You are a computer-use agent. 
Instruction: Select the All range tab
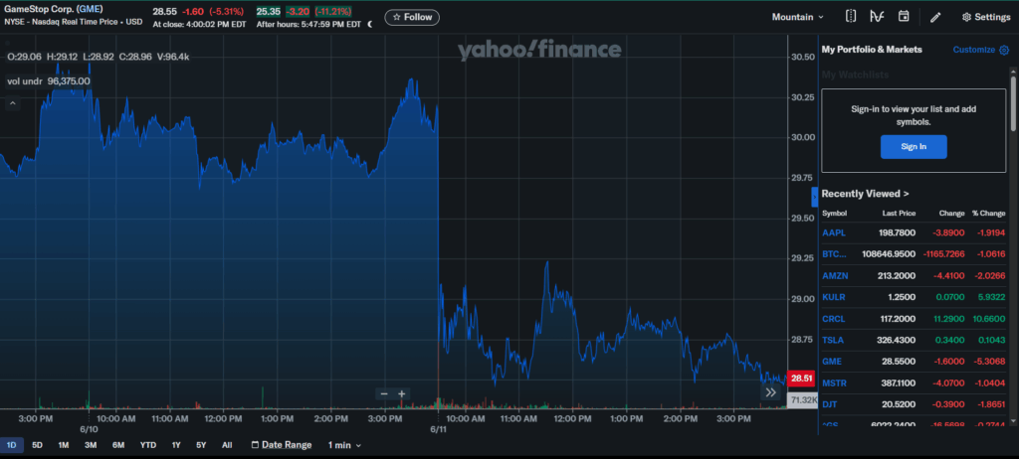click(x=227, y=445)
